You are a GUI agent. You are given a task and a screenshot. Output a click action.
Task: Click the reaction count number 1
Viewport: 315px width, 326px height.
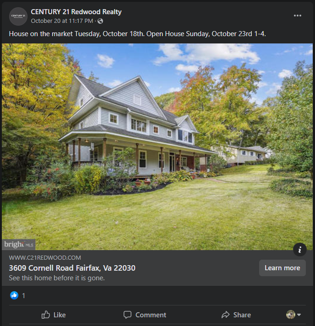click(x=23, y=296)
